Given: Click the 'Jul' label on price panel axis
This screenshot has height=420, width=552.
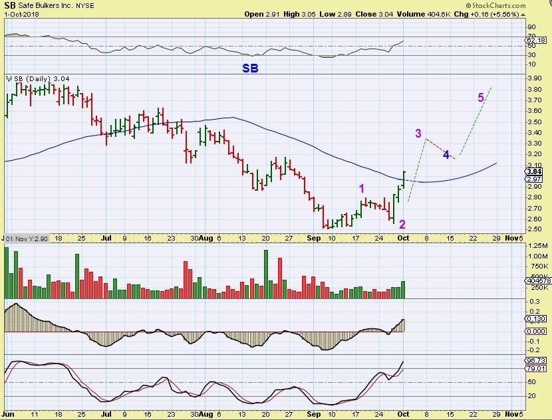Looking at the screenshot, I should click(106, 238).
